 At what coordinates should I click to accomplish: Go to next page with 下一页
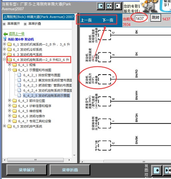[x=108, y=20]
